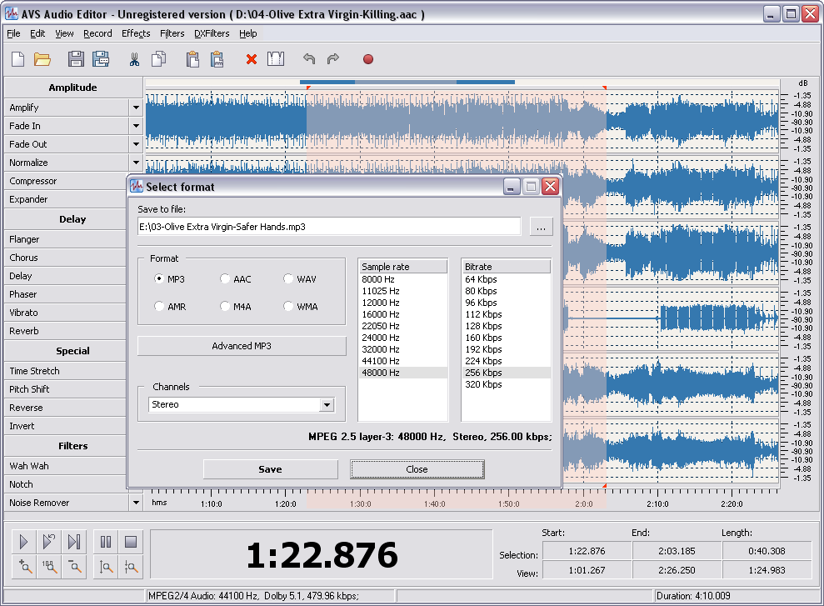
Task: Click the Stop playback button
Action: point(130,542)
